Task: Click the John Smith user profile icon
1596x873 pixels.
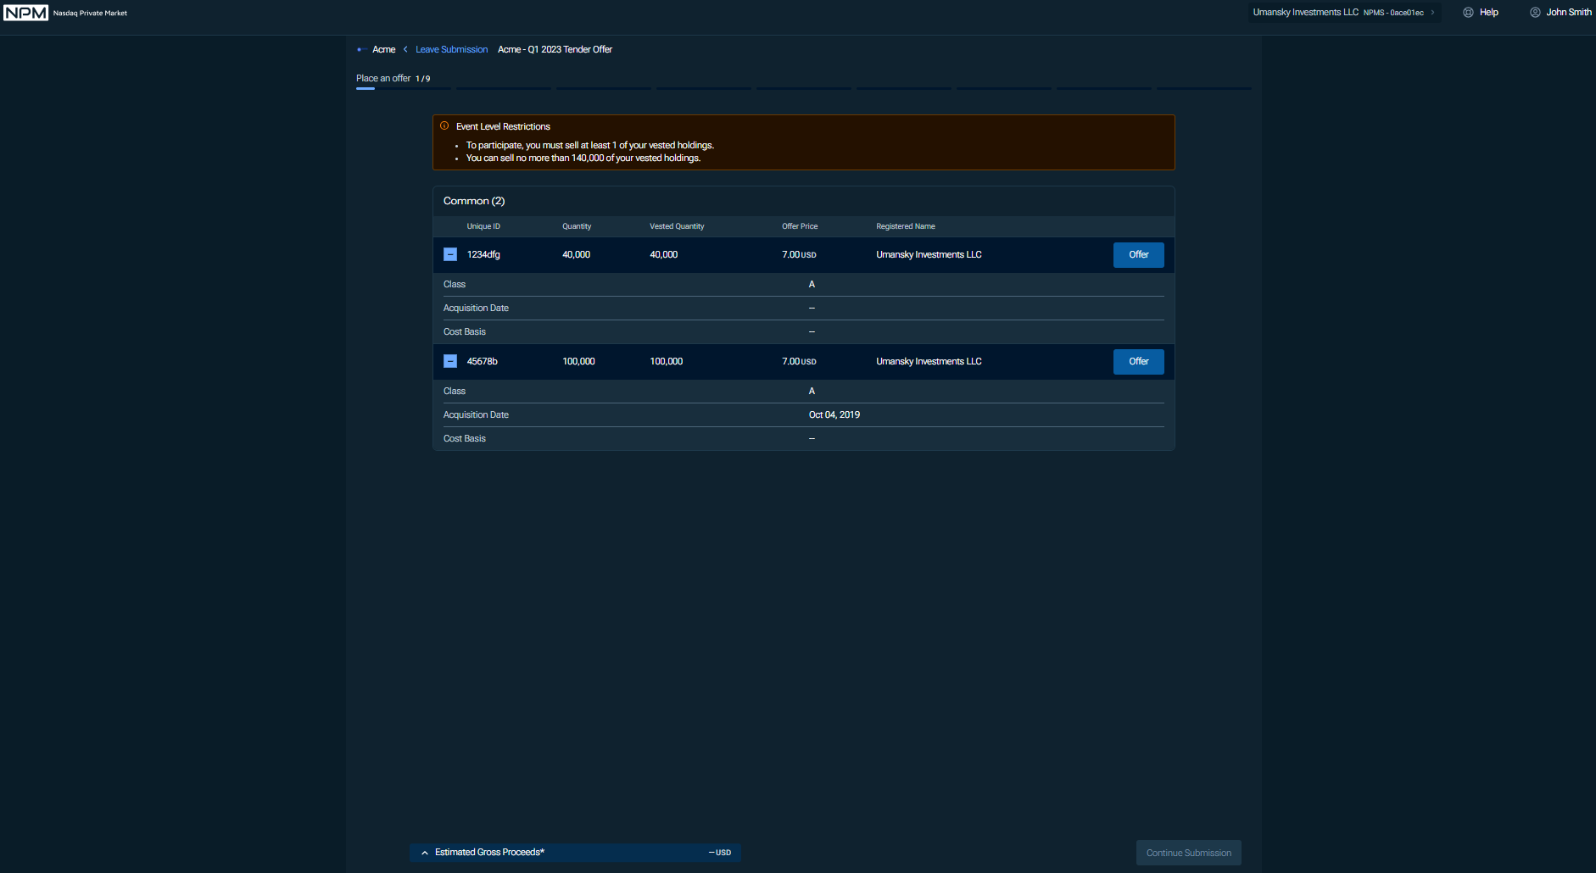Action: (1535, 13)
